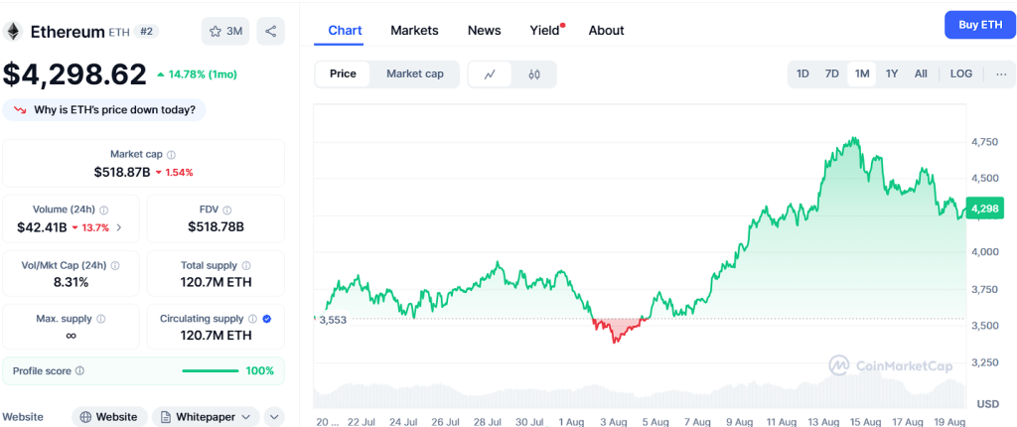Set chart range to All

click(921, 73)
